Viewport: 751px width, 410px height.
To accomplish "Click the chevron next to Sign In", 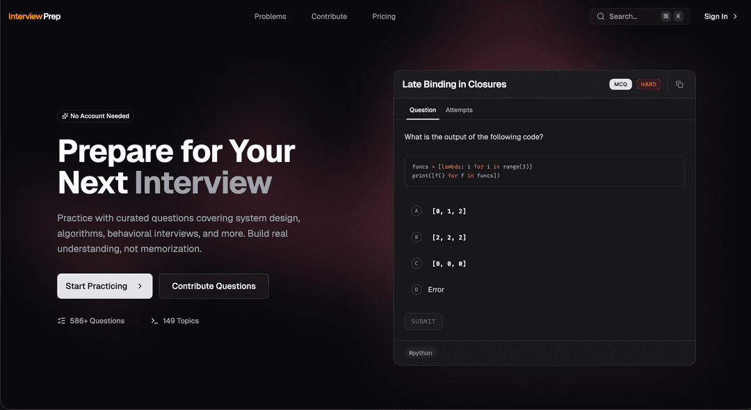I will (734, 16).
